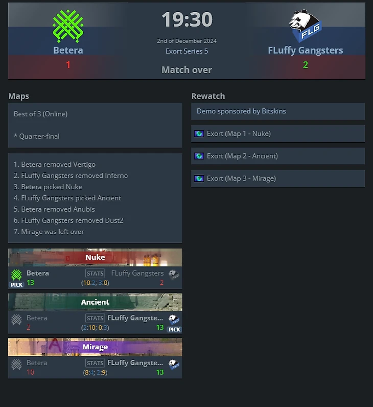373x407 pixels.
Task: Click small panda logo in the Mirage result row
Action: coord(174,365)
